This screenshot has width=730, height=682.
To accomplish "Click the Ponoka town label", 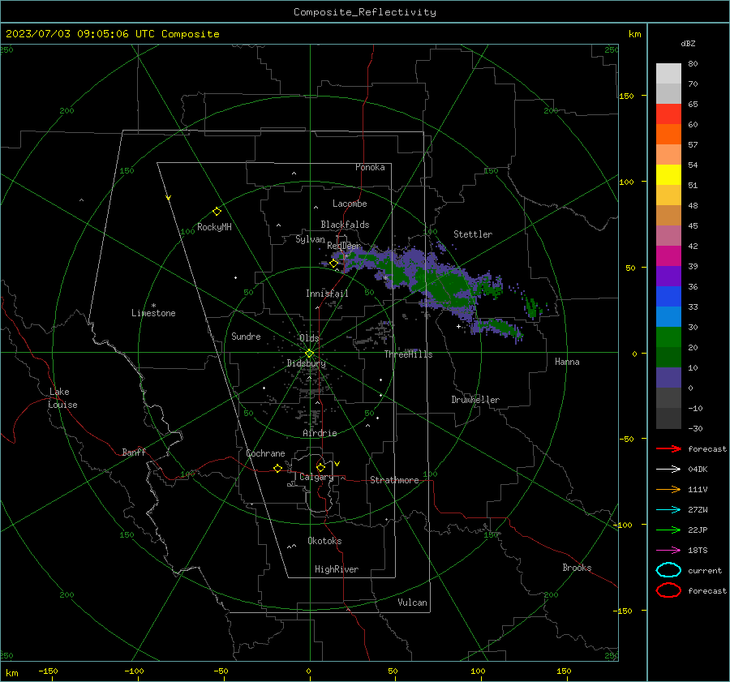I will coord(370,167).
